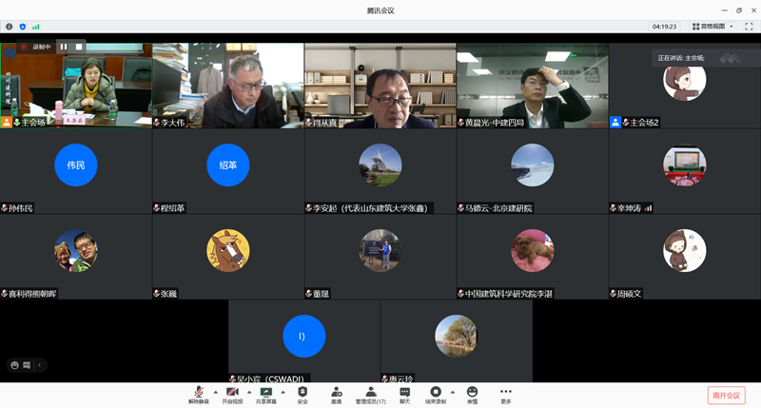This screenshot has width=761, height=408.
Task: Click the end recording (结束录制) button
Action: [436, 394]
